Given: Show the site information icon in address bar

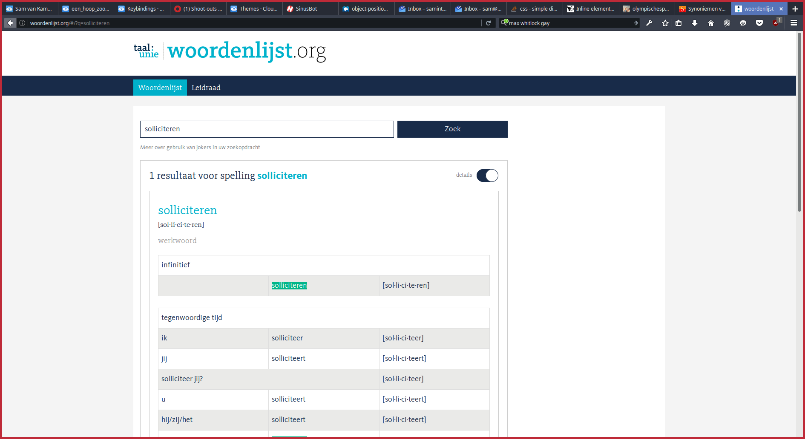Looking at the screenshot, I should pyautogui.click(x=22, y=23).
